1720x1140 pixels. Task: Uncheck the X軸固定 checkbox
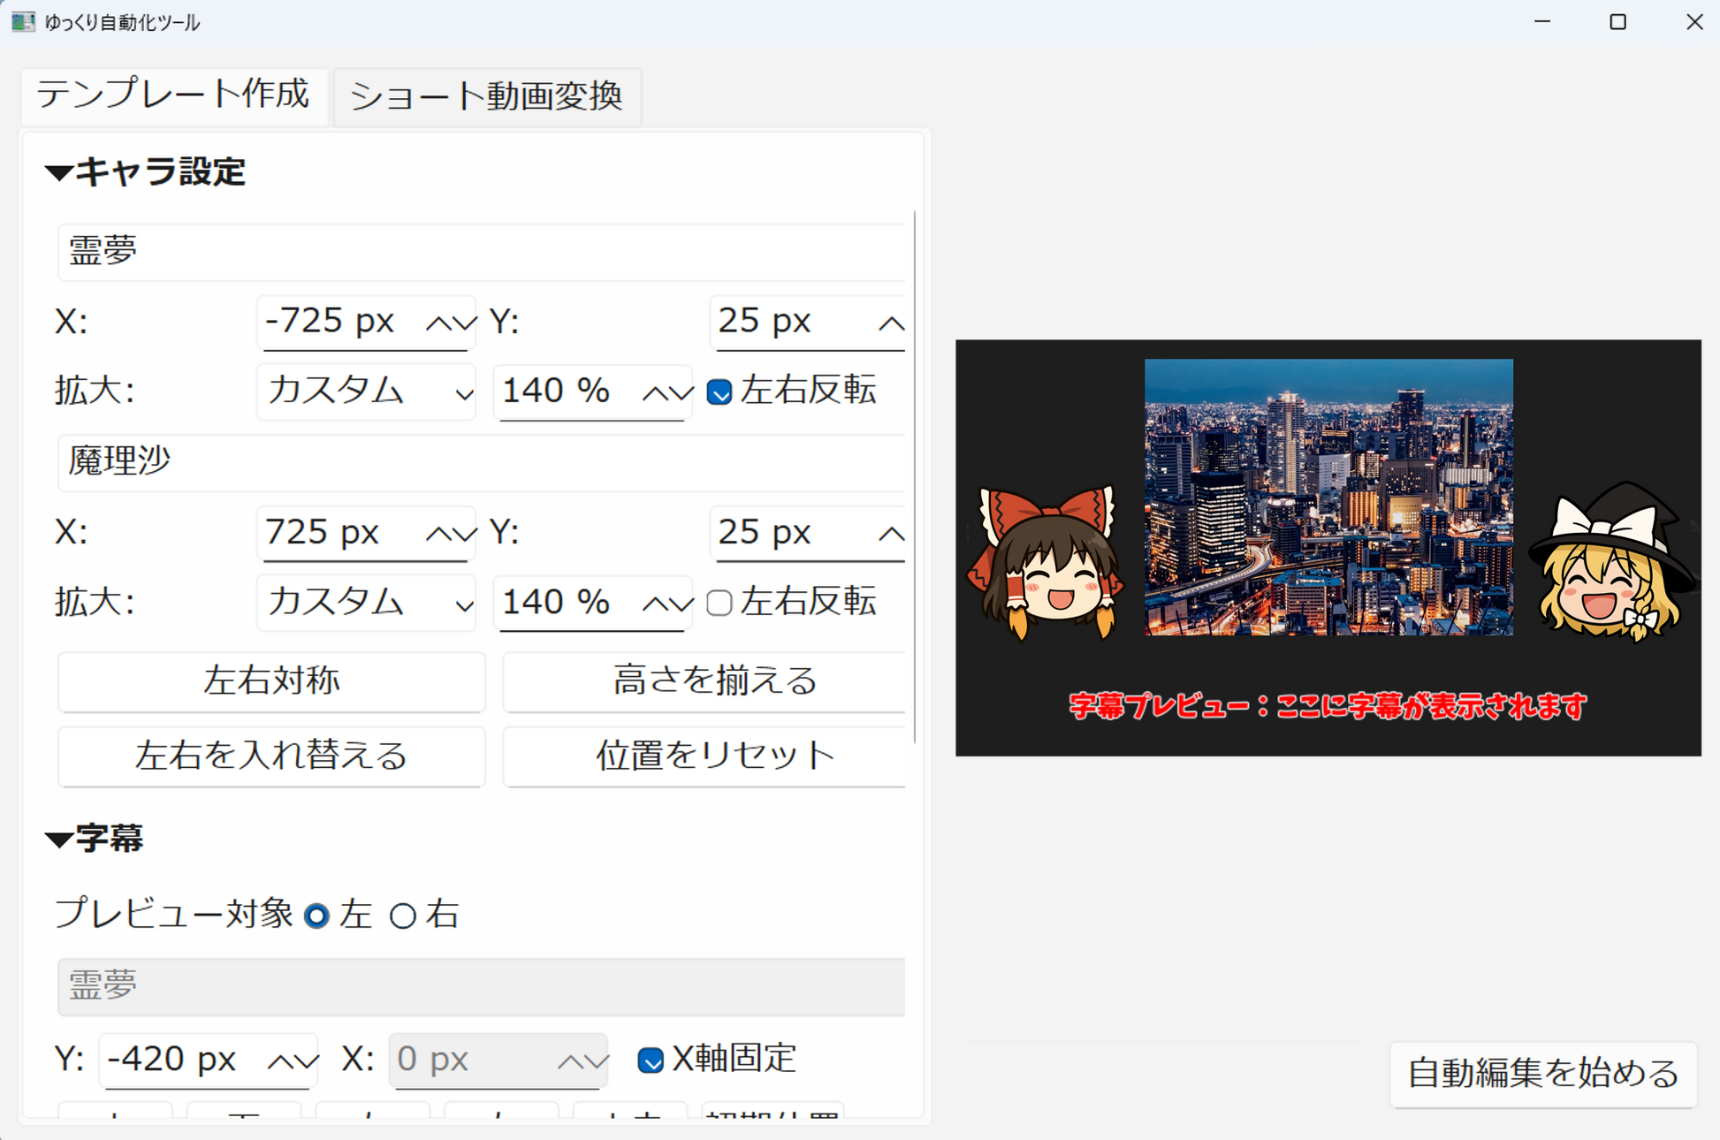[651, 1060]
